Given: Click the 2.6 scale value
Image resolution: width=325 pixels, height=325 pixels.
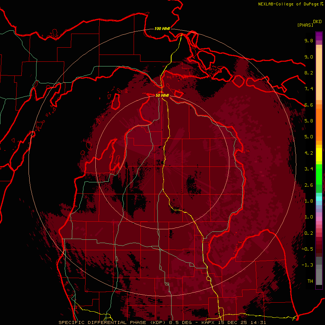Looking at the screenshot, I should coord(309,185).
